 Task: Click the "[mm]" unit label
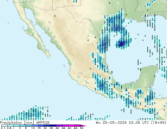point(29,123)
